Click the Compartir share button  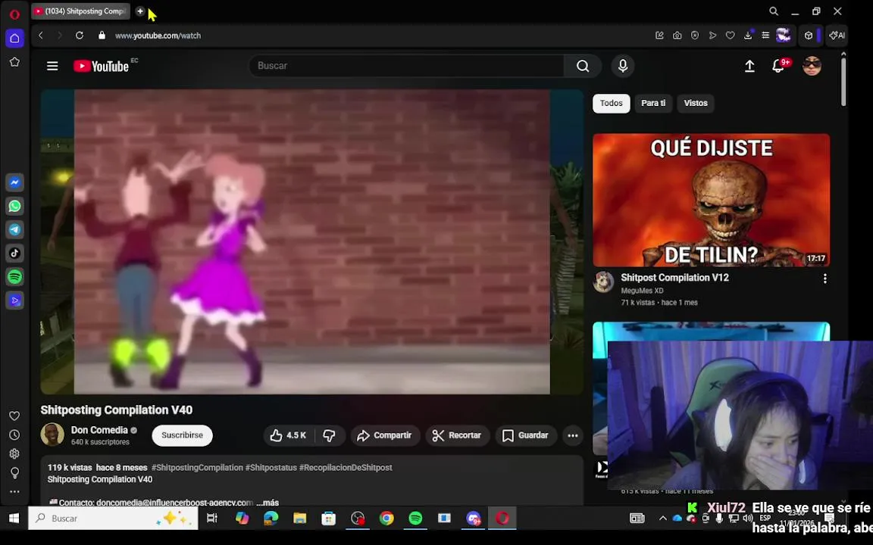[x=384, y=435]
